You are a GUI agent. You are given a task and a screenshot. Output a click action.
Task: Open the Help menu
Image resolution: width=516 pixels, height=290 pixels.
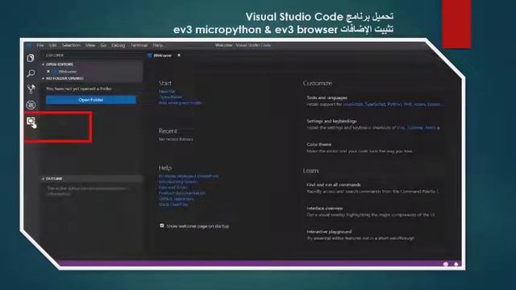coord(158,45)
